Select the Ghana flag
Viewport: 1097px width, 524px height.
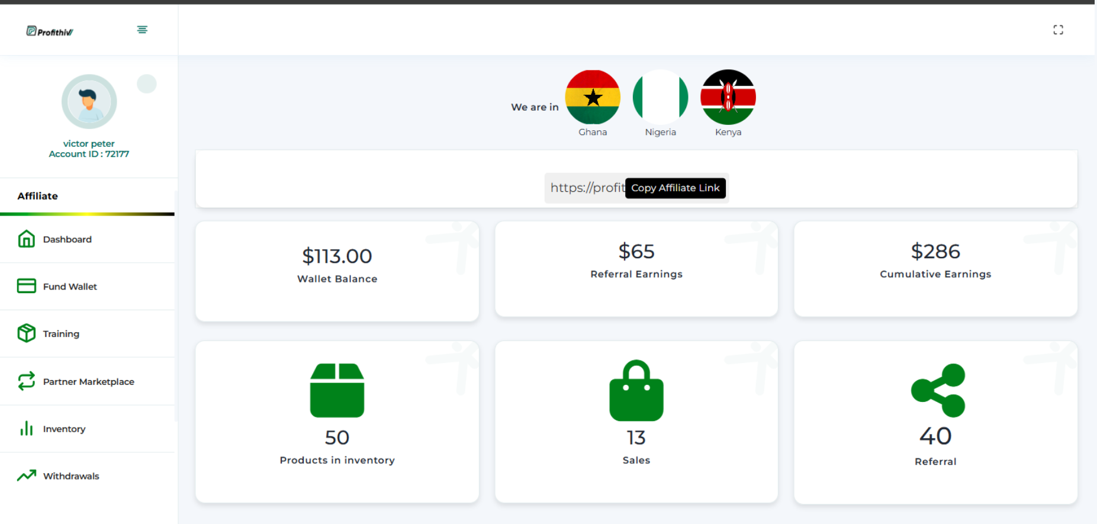(593, 97)
